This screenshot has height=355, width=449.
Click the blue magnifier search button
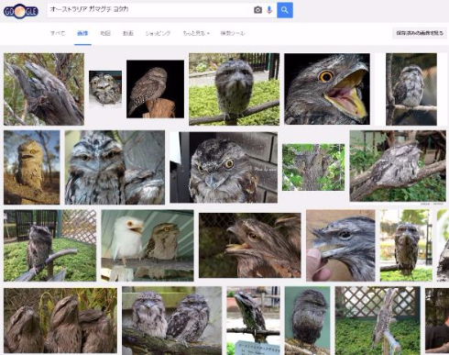tap(285, 10)
